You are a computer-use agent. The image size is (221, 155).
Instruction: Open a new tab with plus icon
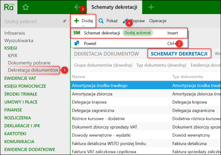[x=151, y=7]
